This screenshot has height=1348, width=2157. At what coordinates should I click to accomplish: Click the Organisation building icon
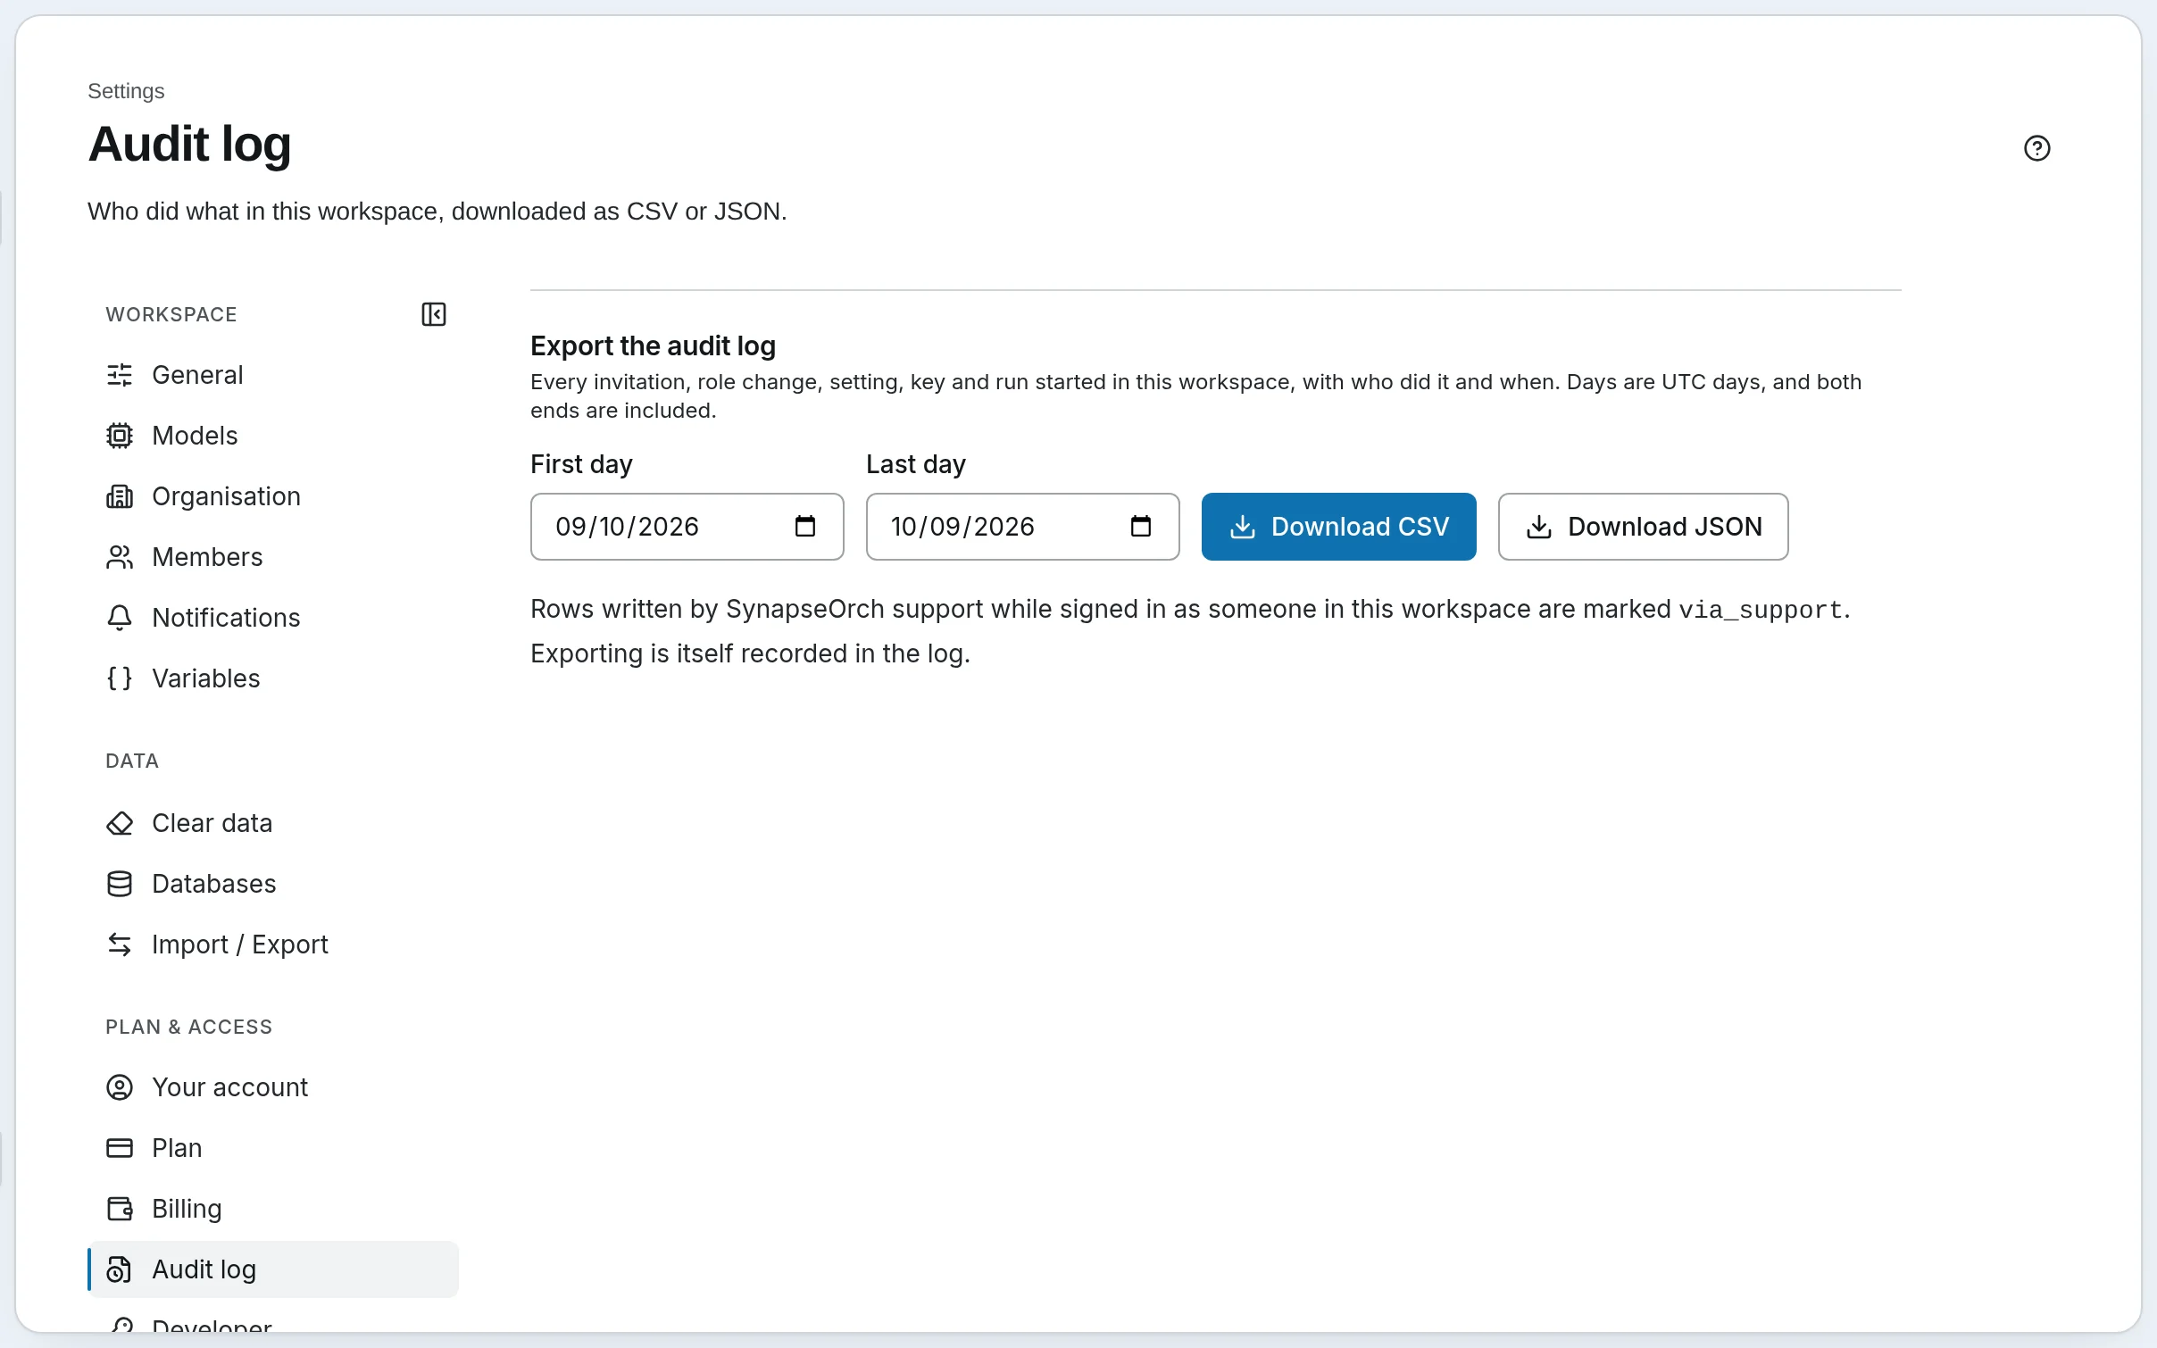[x=120, y=496]
